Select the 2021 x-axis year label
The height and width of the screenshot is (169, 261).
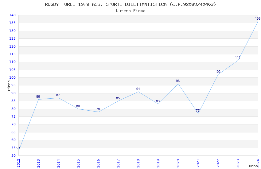point(198,163)
